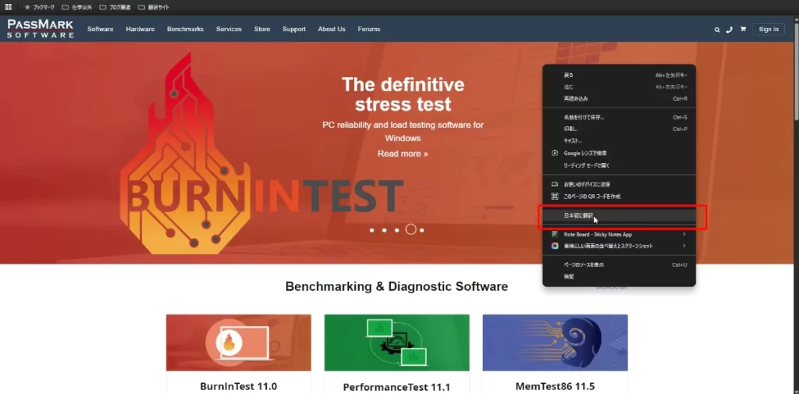Expand the screenshot extension submenu arrow
The image size is (799, 394).
[684, 246]
